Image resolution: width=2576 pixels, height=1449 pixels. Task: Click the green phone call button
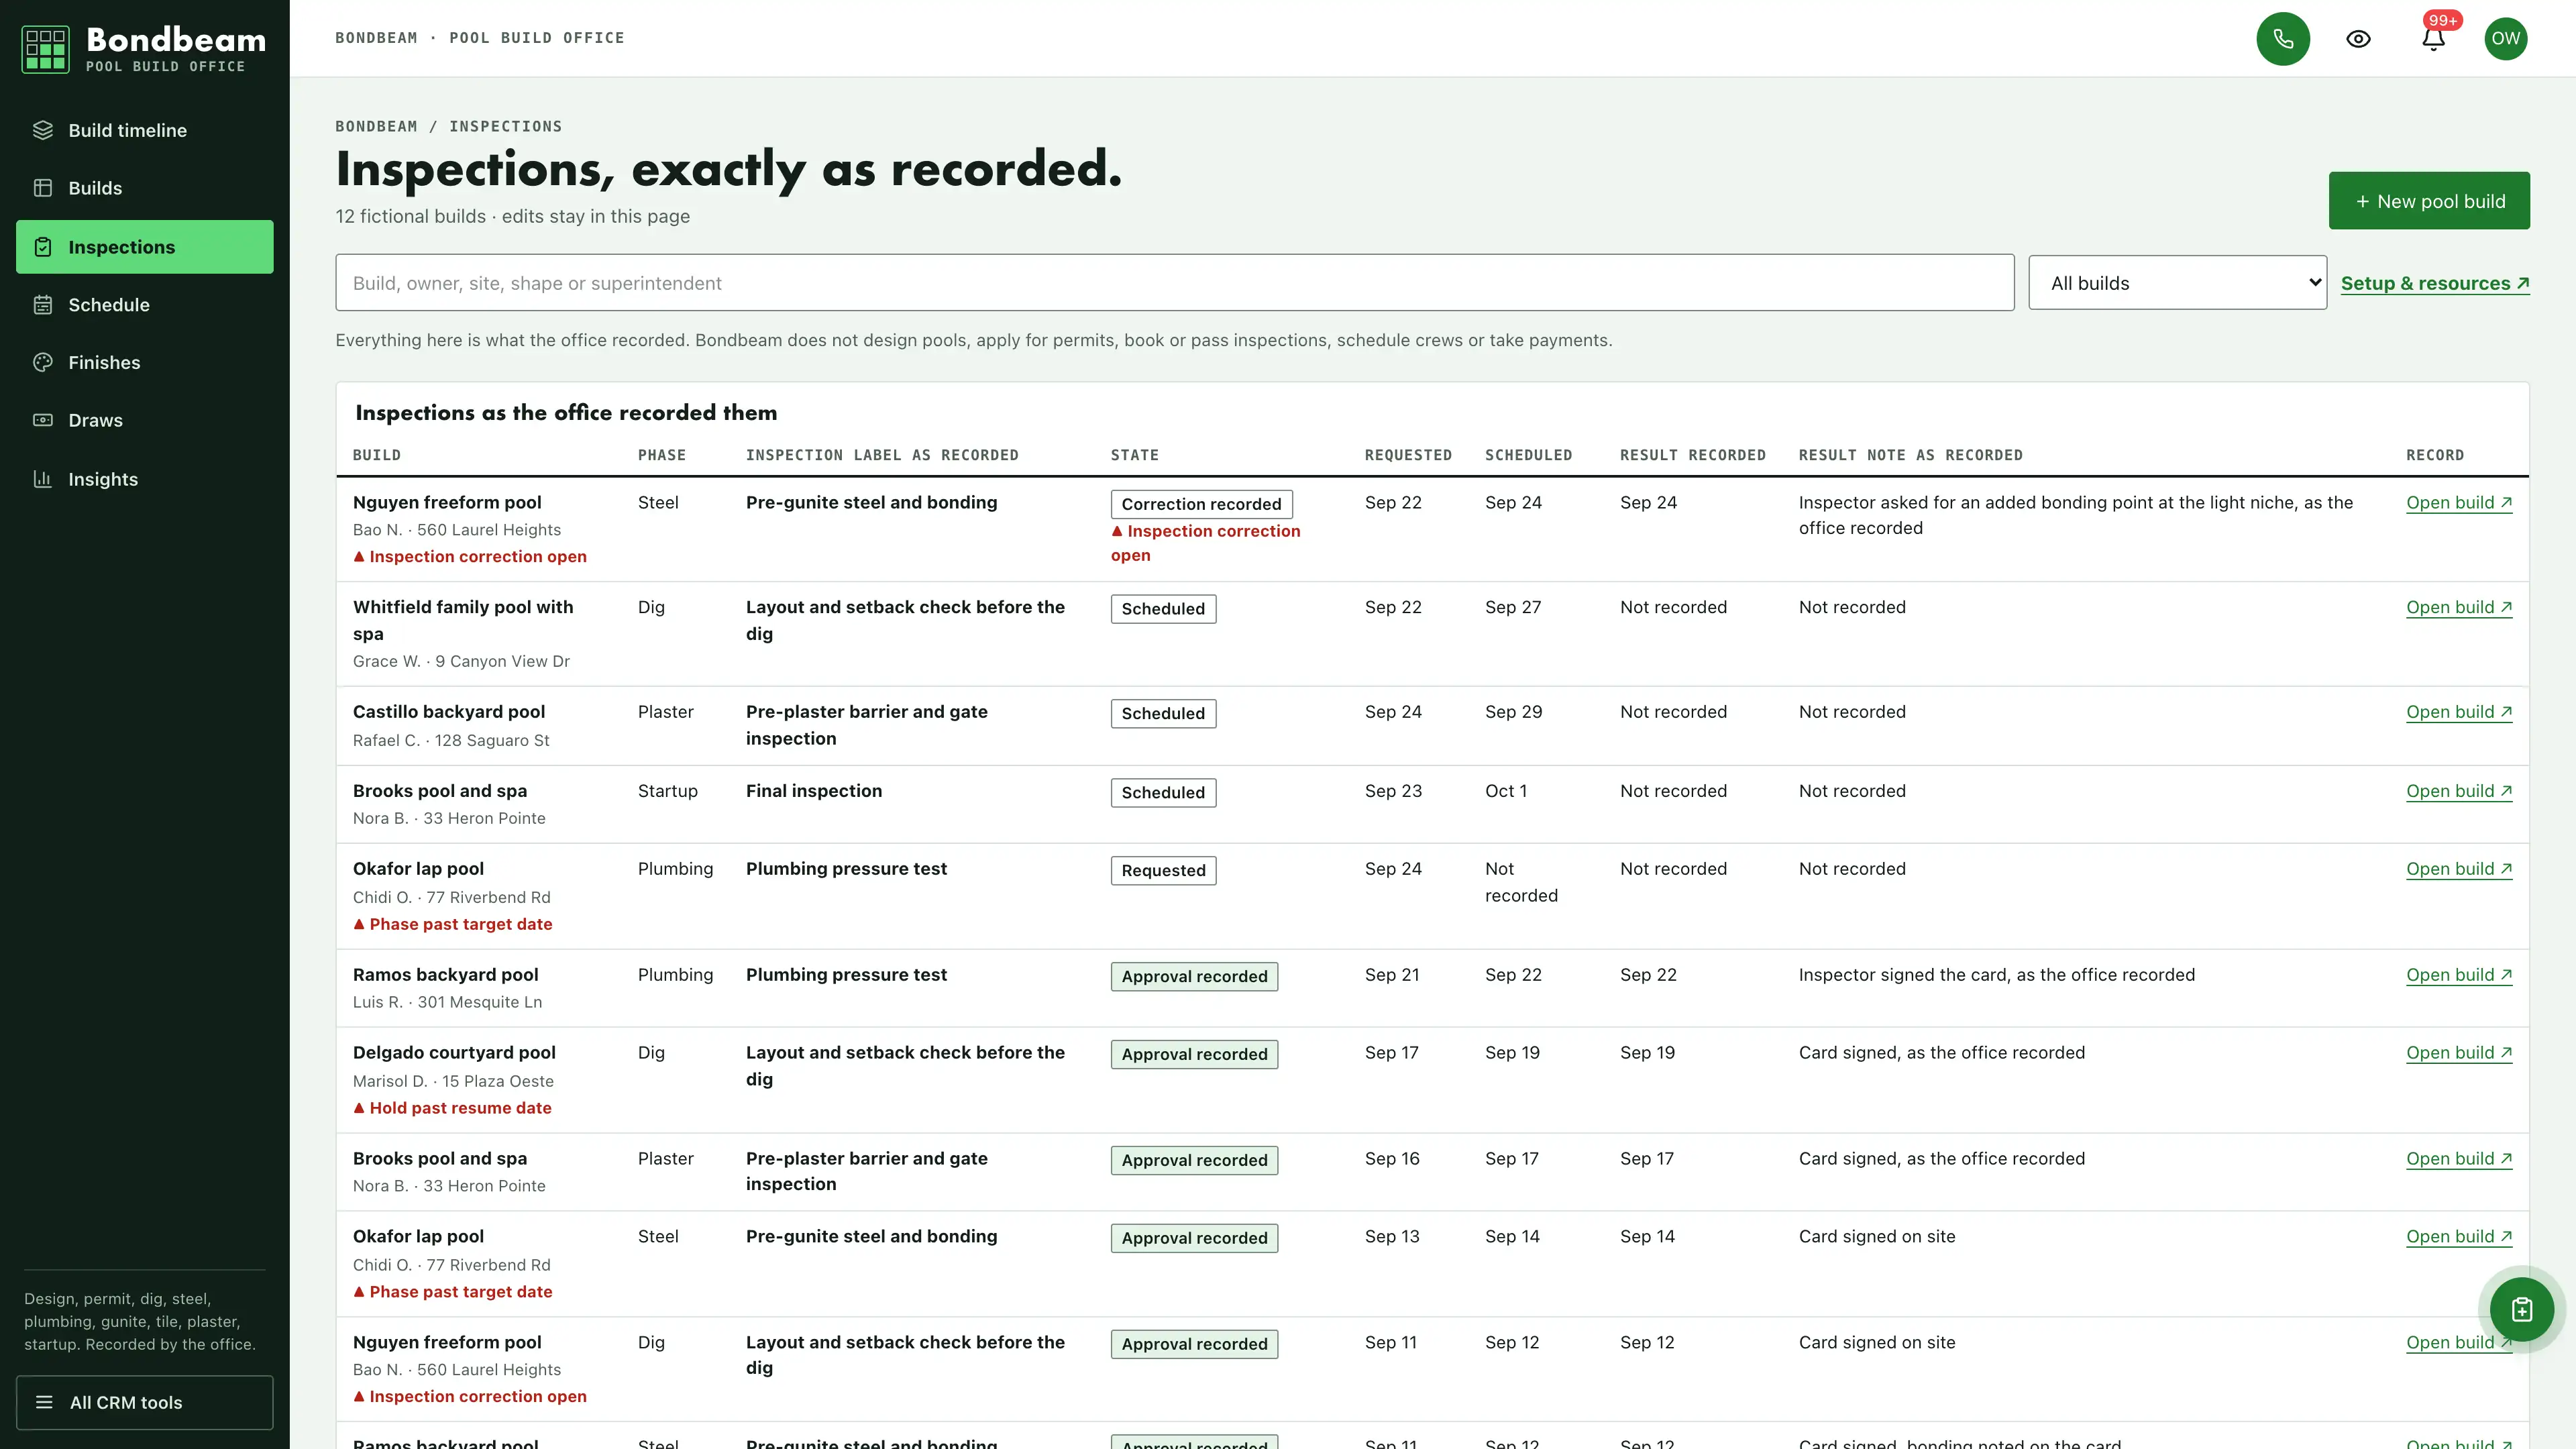click(2283, 38)
